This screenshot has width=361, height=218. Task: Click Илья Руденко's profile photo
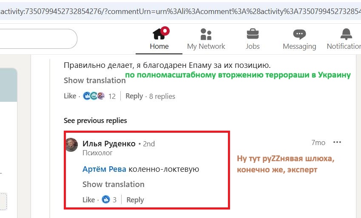[x=71, y=145]
